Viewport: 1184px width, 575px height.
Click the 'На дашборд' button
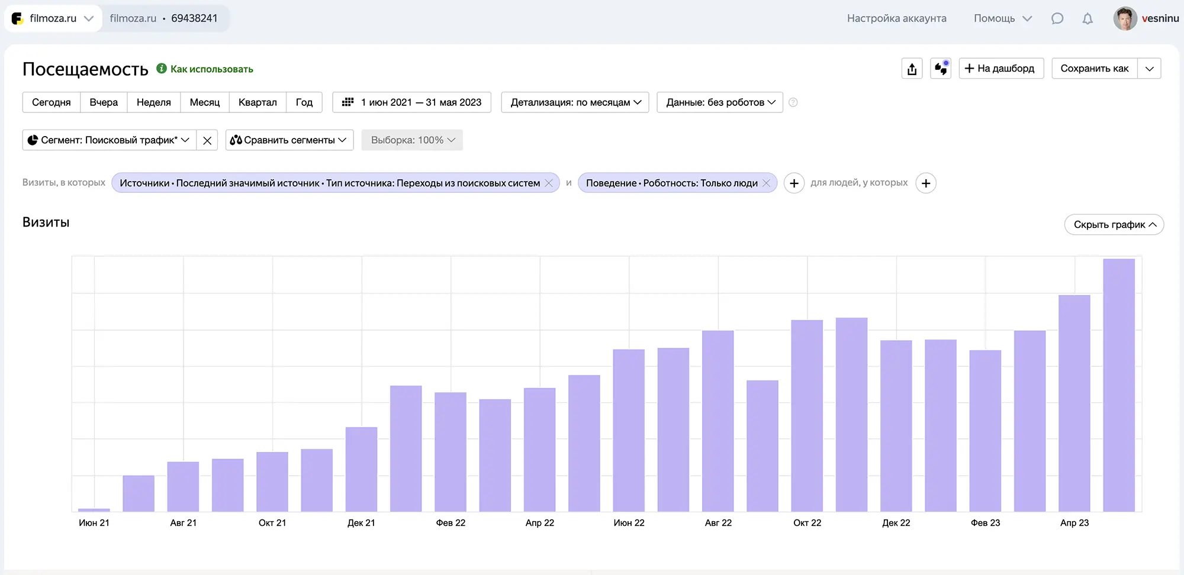[1000, 69]
